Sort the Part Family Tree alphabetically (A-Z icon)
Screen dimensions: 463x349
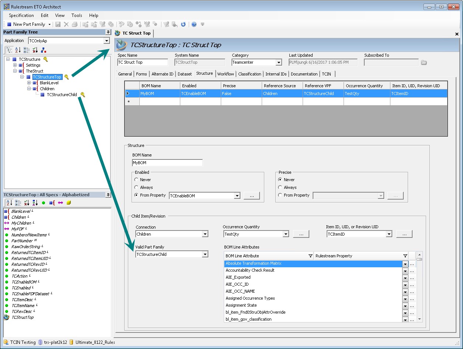pyautogui.click(x=17, y=50)
